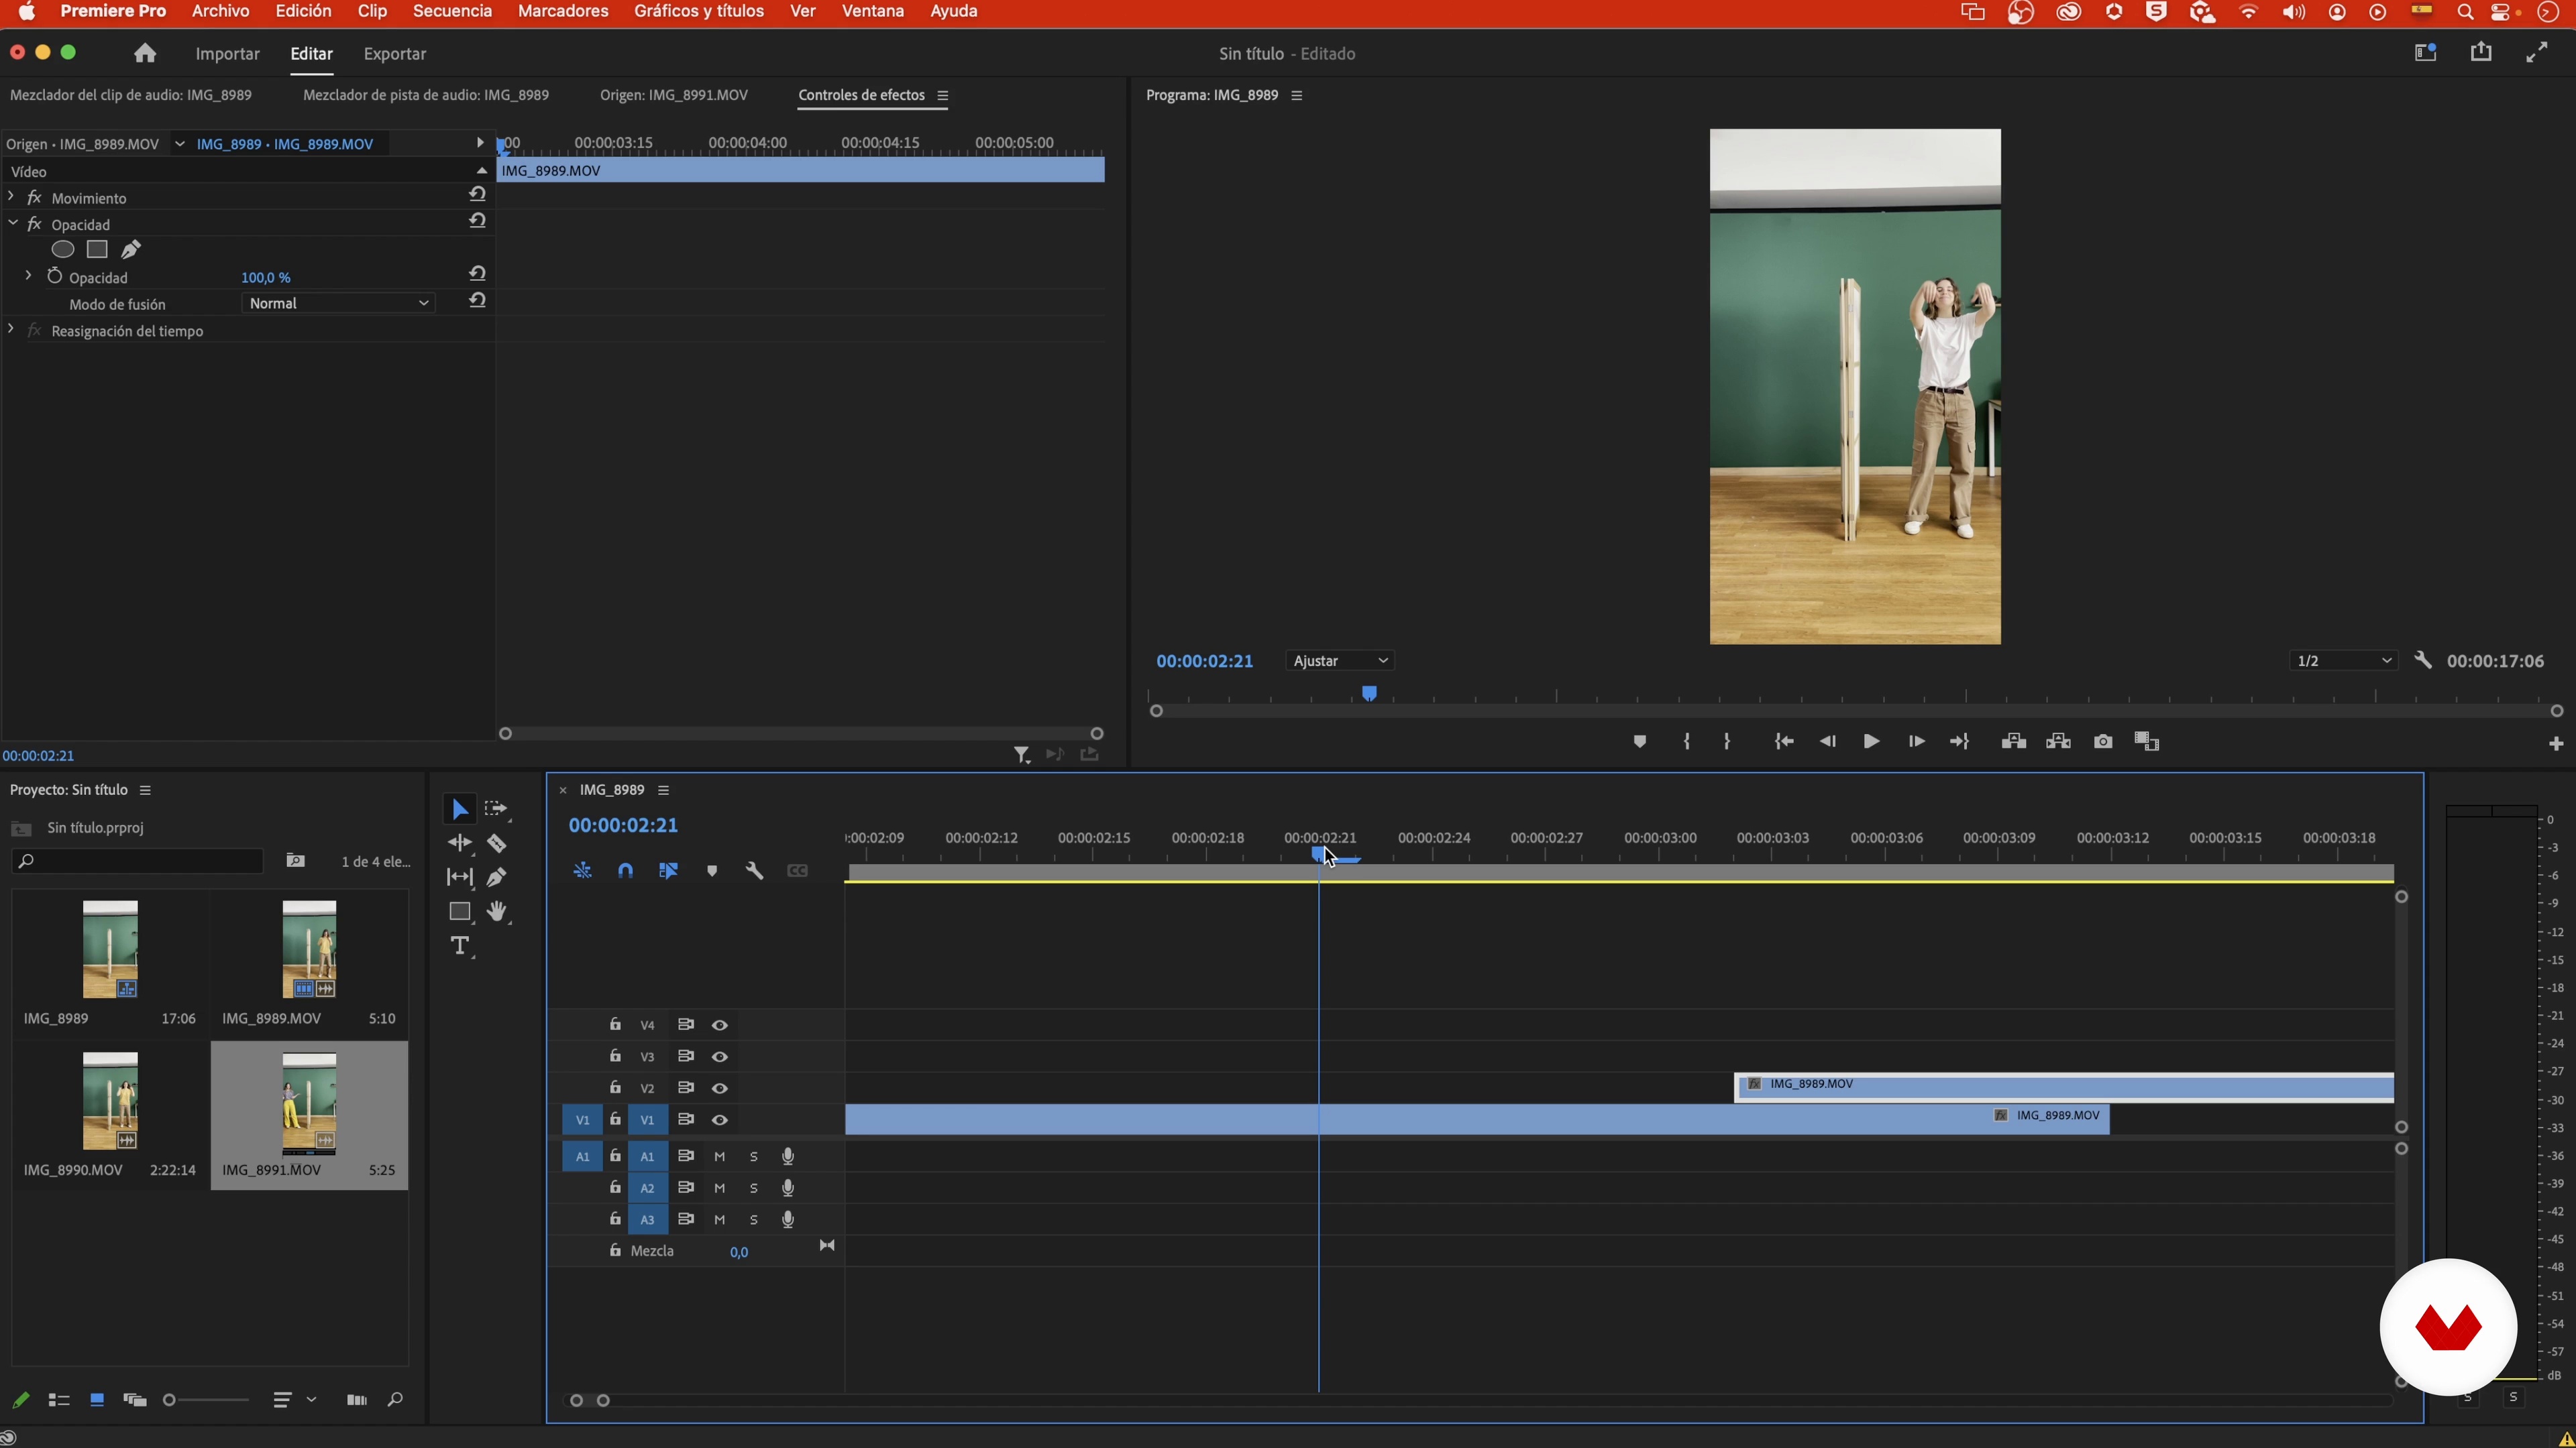Image resolution: width=2576 pixels, height=1448 pixels.
Task: Open playback resolution 1/2 dropdown
Action: tap(2343, 660)
